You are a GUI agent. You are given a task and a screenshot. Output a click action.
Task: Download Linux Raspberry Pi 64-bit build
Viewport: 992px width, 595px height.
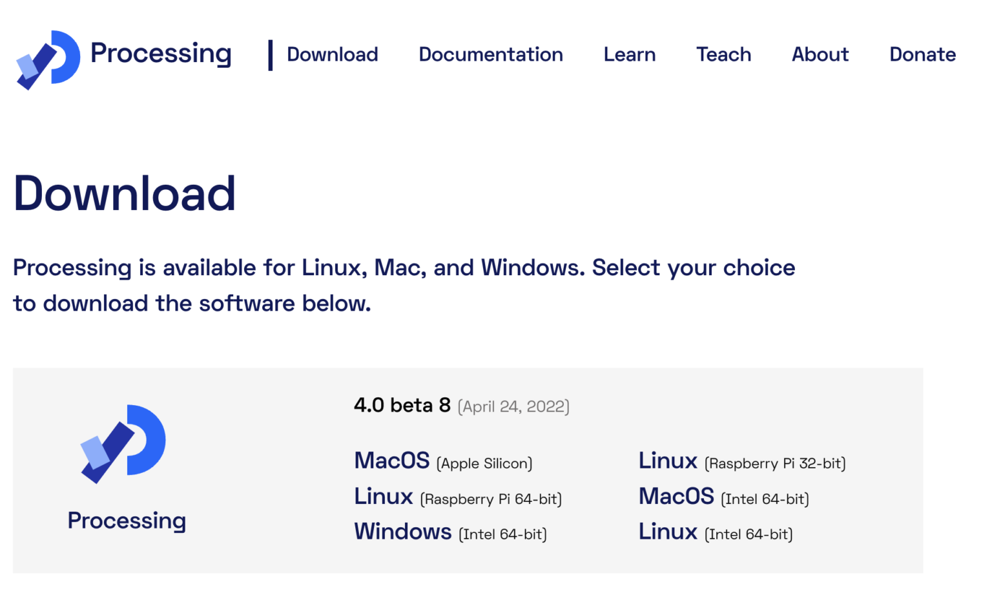[x=384, y=497]
